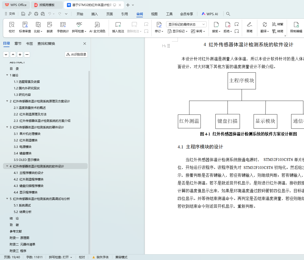Screen dimensions: 304x260
Task: Click 兼容模式 in status bar
Action: pos(121,257)
